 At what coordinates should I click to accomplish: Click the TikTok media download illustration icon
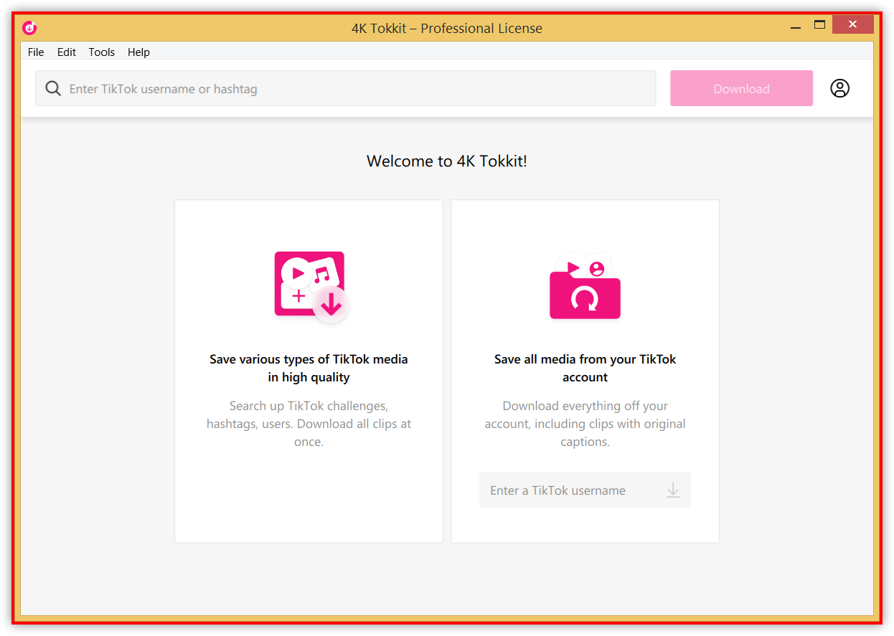tap(311, 286)
